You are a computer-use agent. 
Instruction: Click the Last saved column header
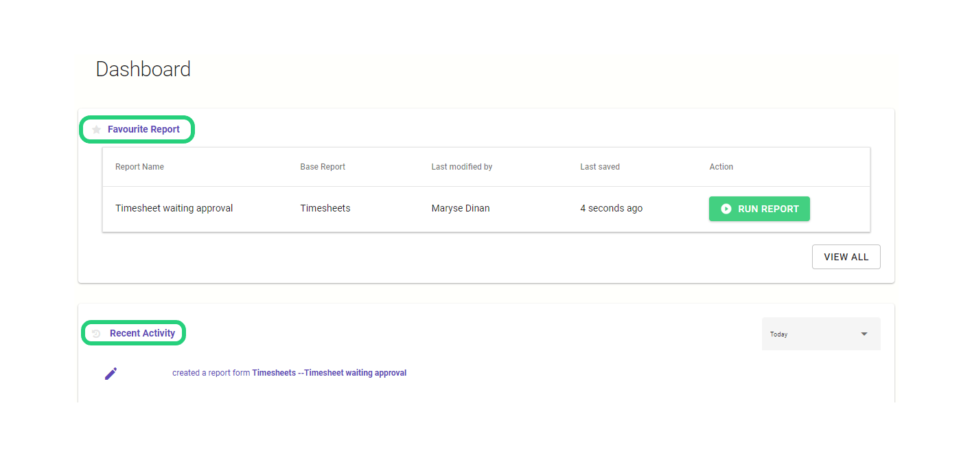600,167
